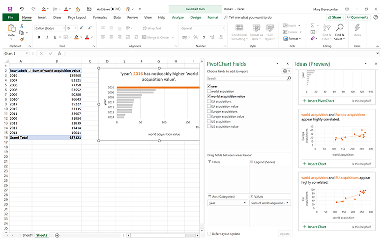Insert Chart for Europe acquisitions correlation
Image resolution: width=384 pixels, height=243 pixels.
(x=315, y=164)
